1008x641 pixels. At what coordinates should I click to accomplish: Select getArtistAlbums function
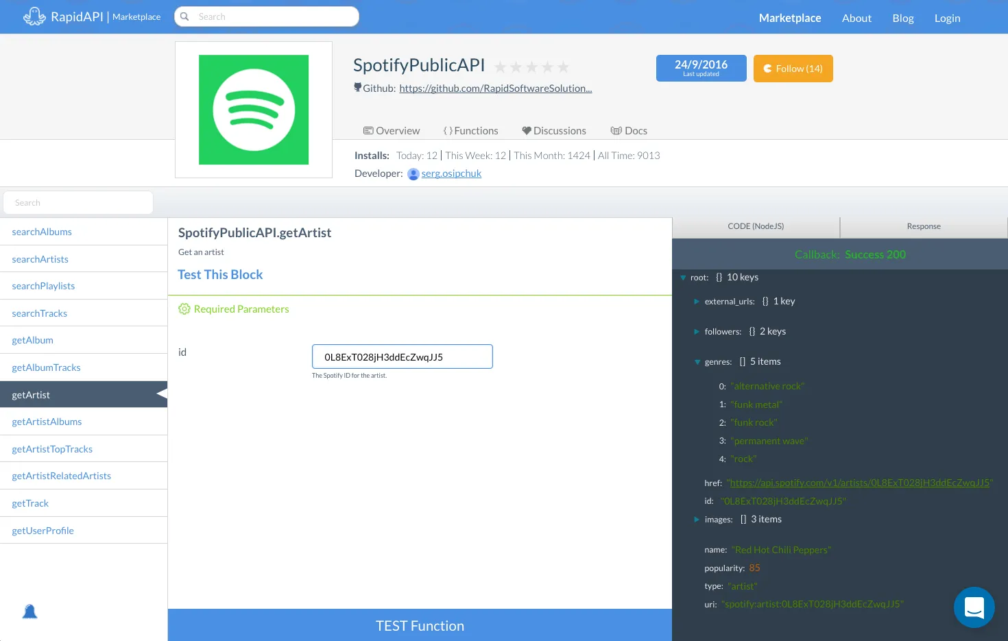tap(84, 422)
